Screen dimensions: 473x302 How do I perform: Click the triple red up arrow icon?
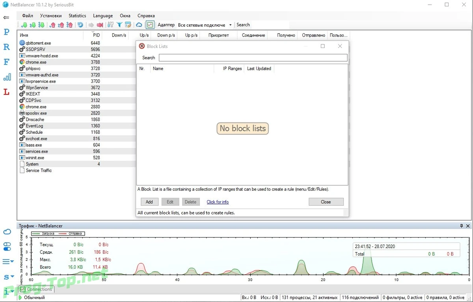tap(69, 25)
